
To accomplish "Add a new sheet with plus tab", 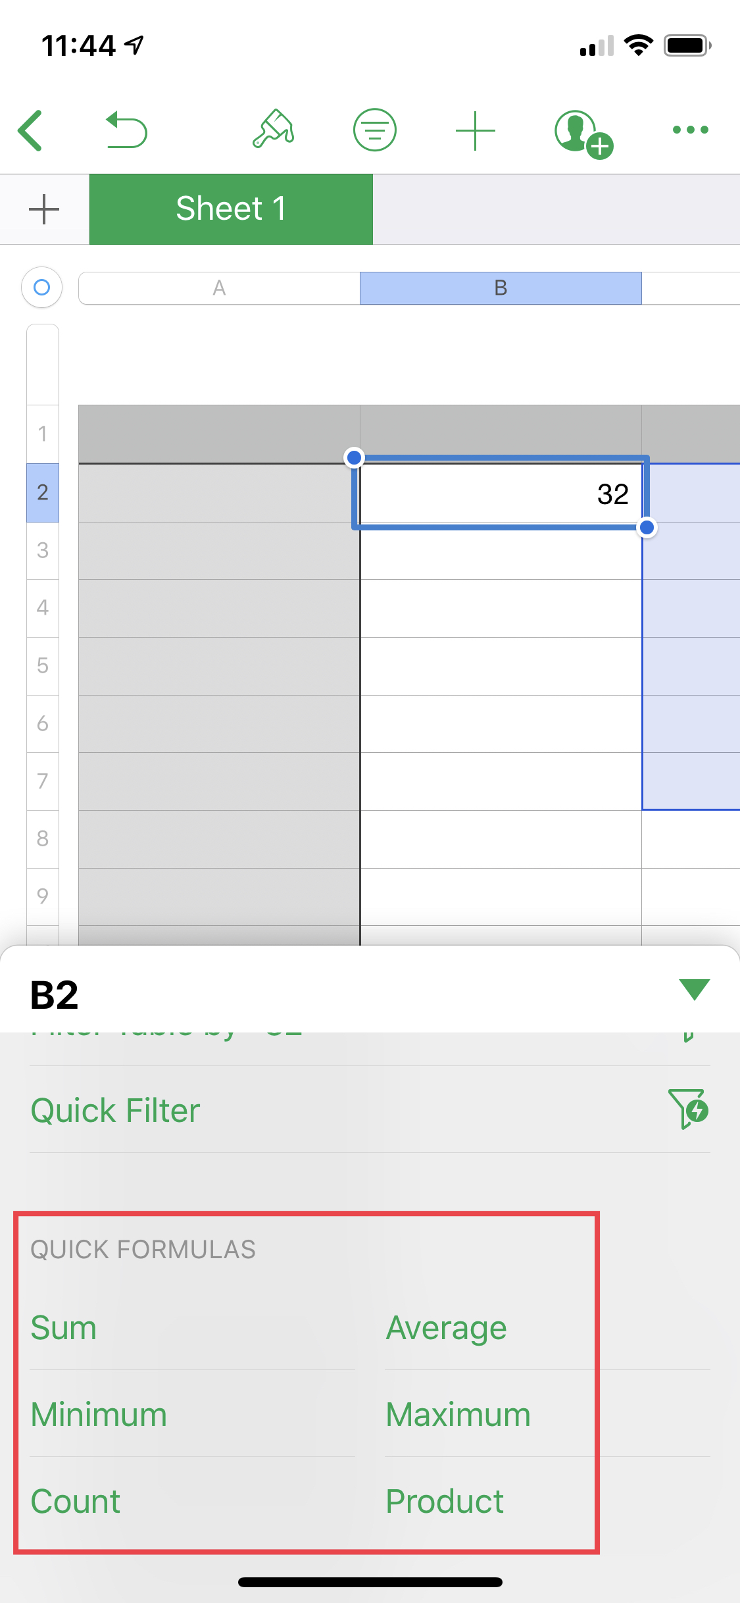I will (x=44, y=209).
